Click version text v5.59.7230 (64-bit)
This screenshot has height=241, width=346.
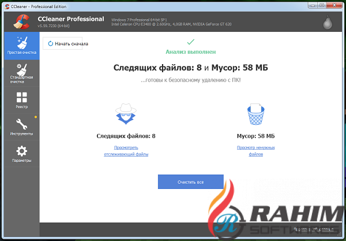coord(54,26)
